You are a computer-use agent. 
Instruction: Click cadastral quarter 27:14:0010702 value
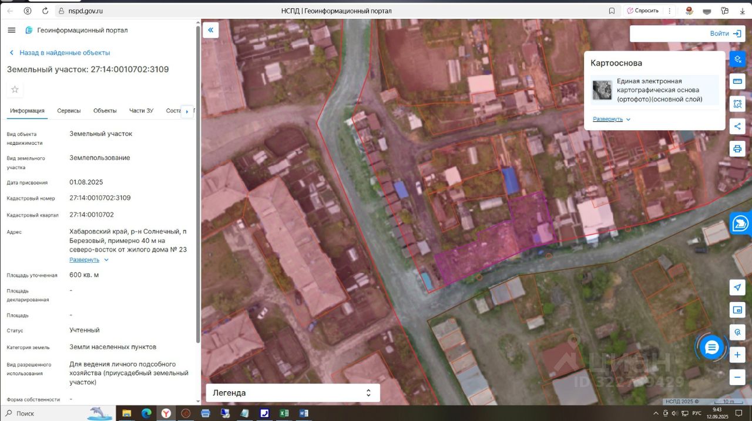[92, 215]
